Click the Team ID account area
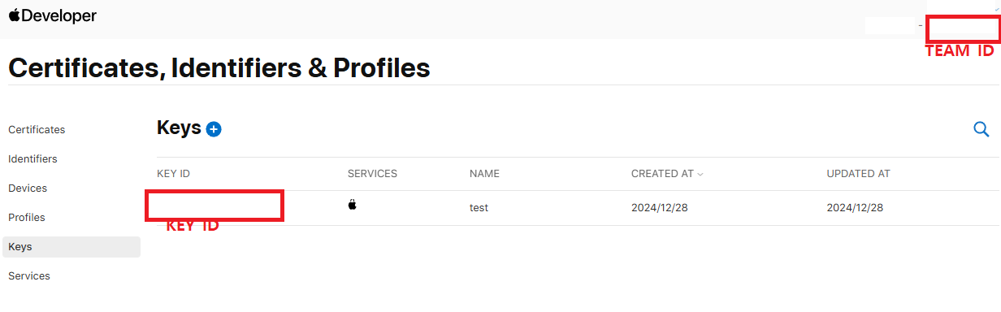The width and height of the screenshot is (1001, 312). click(x=963, y=27)
